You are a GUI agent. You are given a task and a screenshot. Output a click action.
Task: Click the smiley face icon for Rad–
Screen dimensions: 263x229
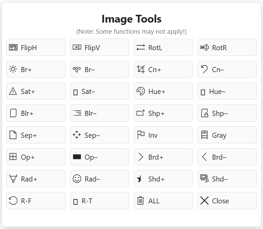77,179
